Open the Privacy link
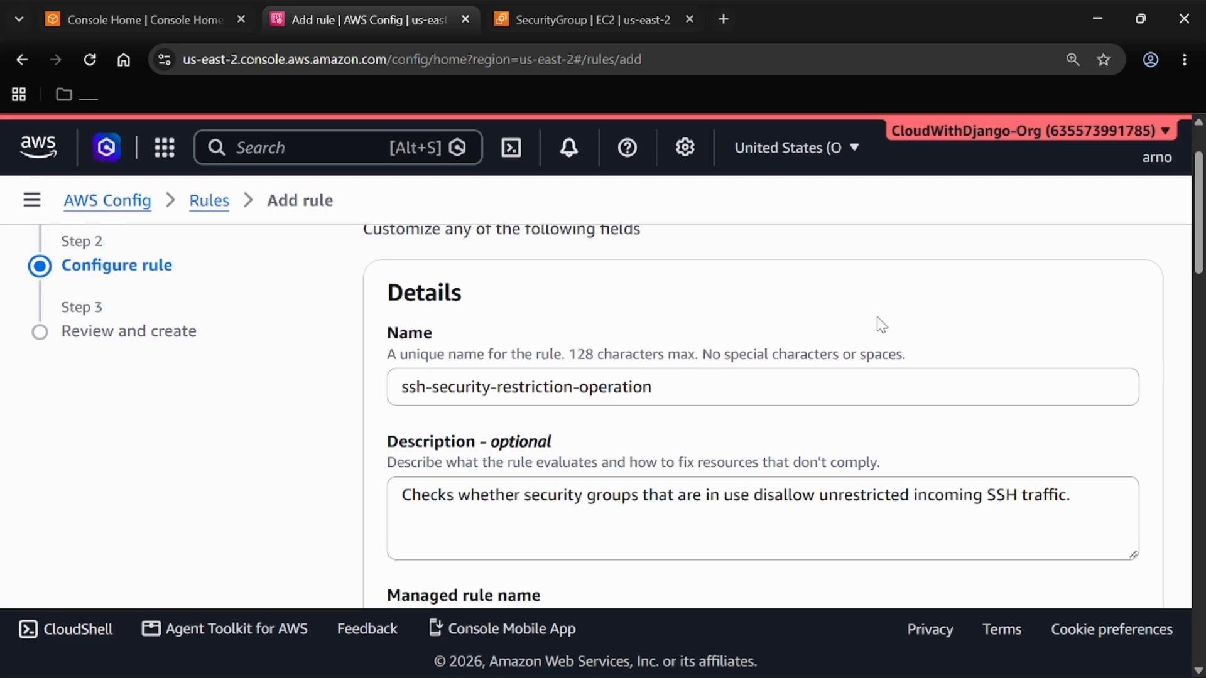The width and height of the screenshot is (1206, 678). pos(930,630)
